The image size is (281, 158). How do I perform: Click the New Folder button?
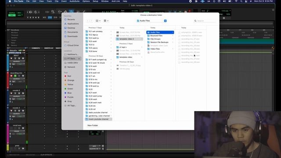pos(93,126)
